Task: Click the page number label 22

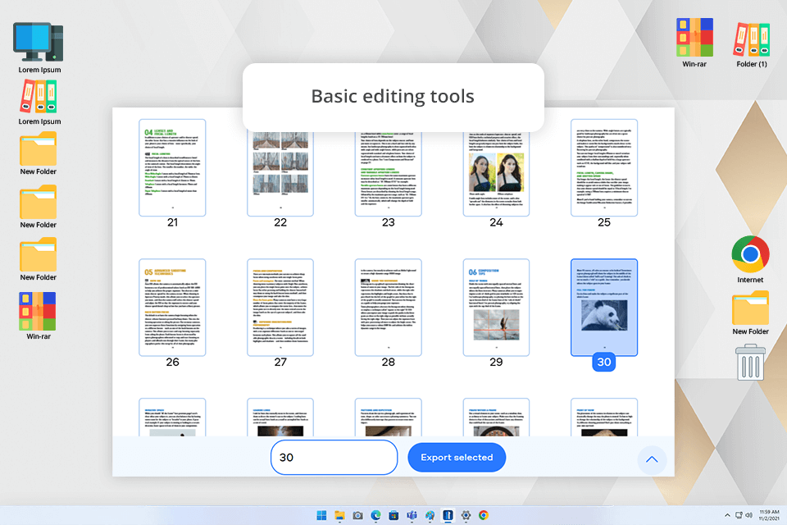Action: coord(280,222)
